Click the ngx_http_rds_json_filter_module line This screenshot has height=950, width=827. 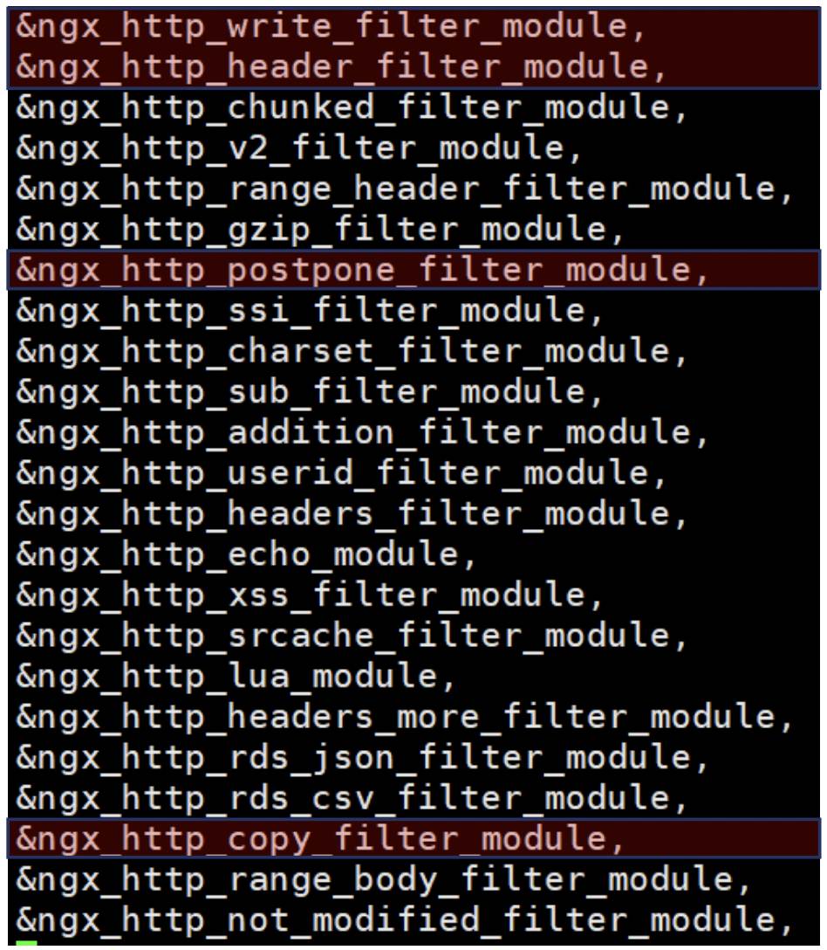[x=362, y=758]
